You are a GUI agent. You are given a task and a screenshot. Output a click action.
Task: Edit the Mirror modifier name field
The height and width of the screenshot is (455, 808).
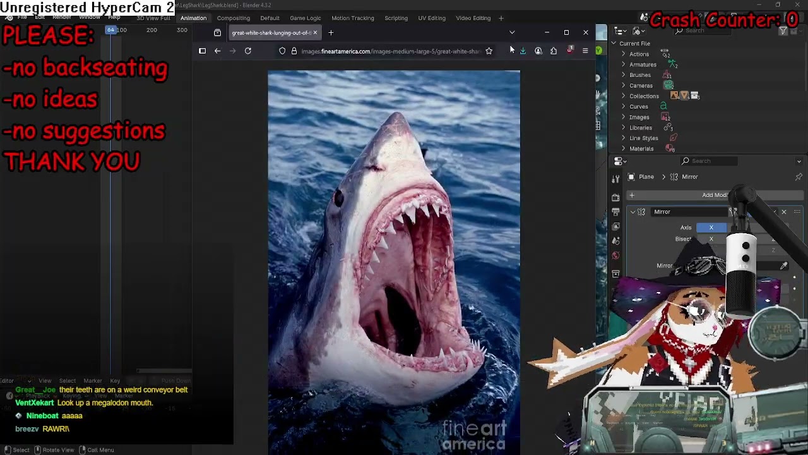[689, 212]
